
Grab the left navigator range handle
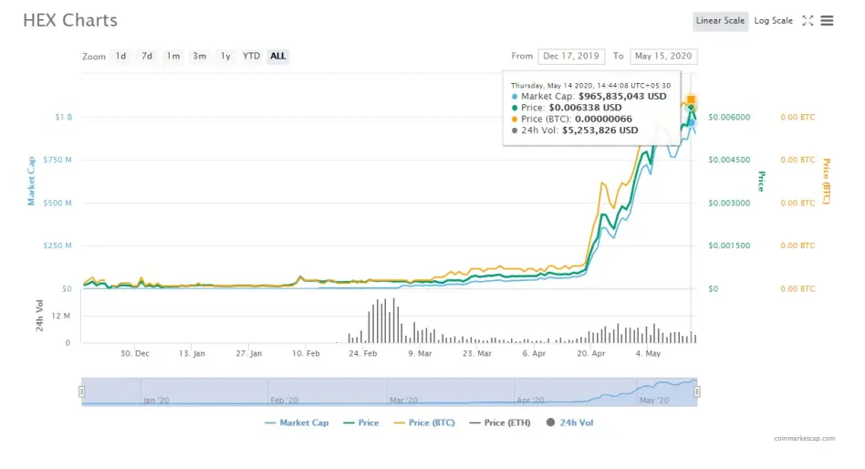point(81,391)
